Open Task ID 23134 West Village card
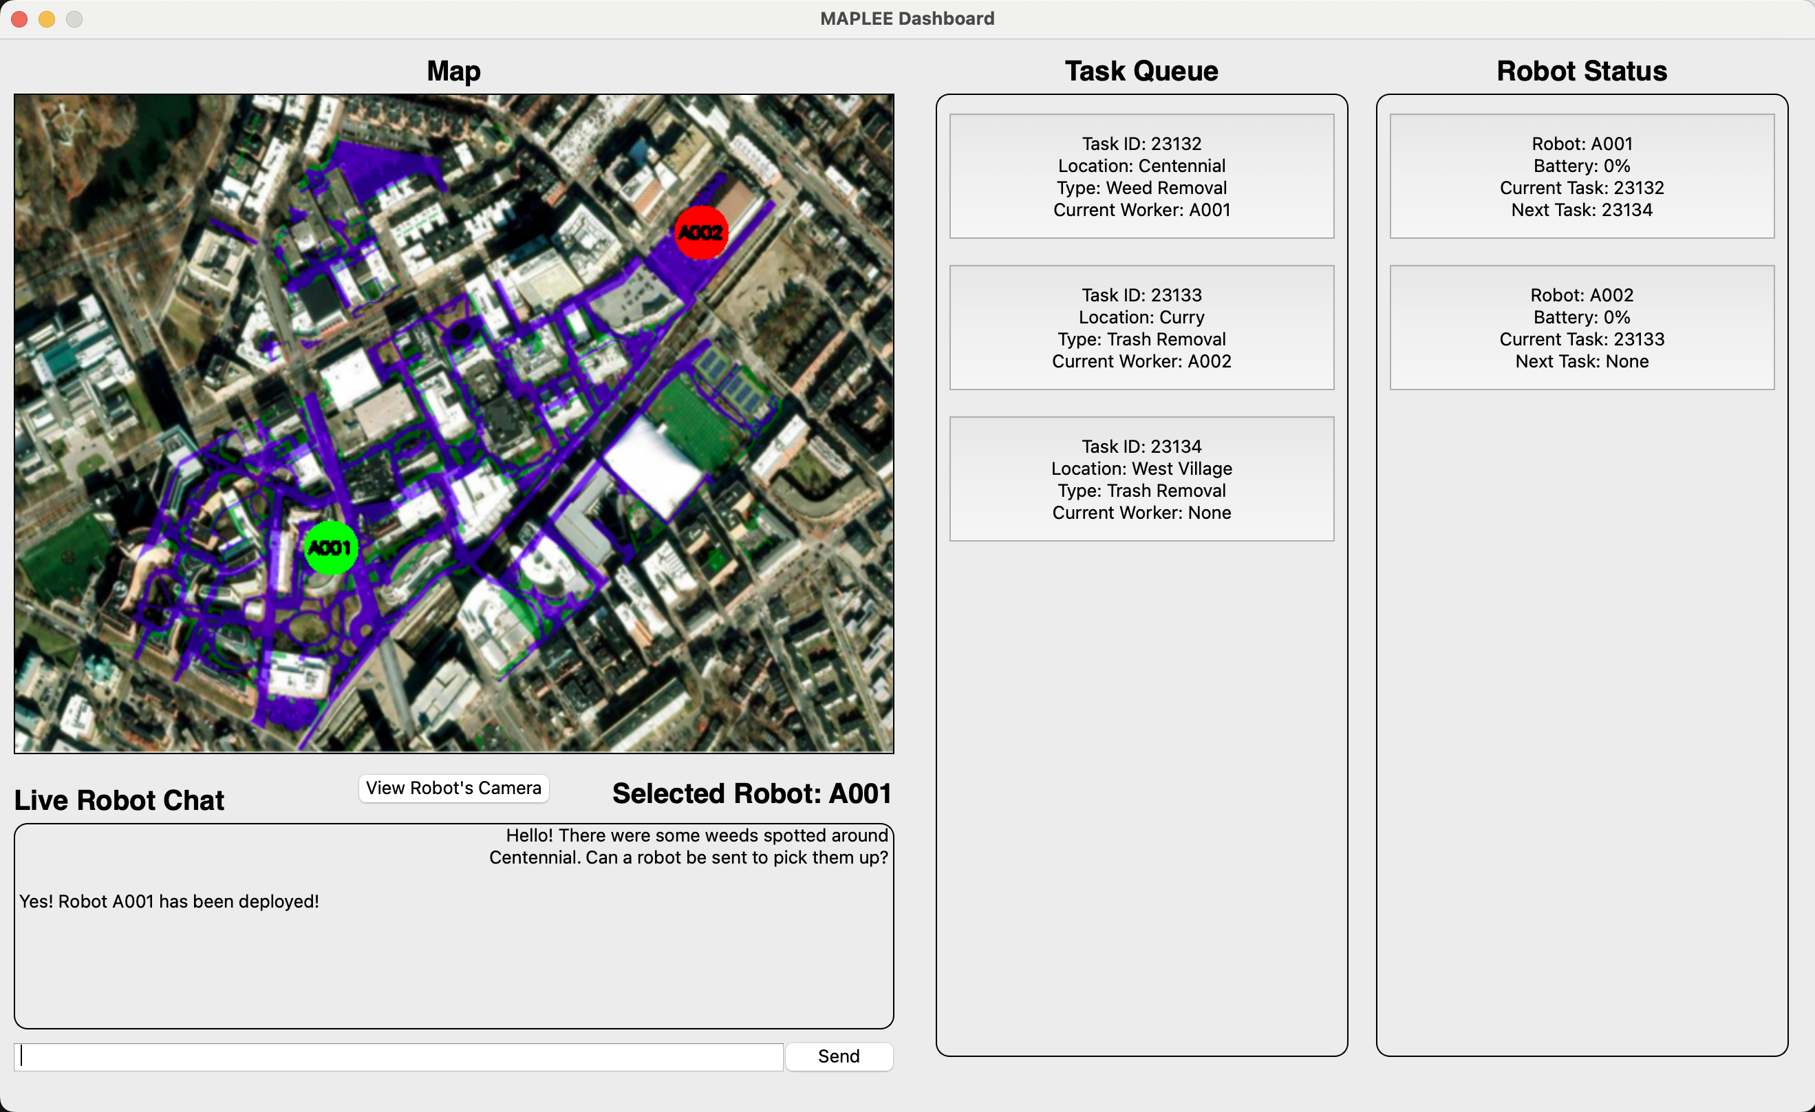Screen dimensions: 1815x1112 [1141, 479]
